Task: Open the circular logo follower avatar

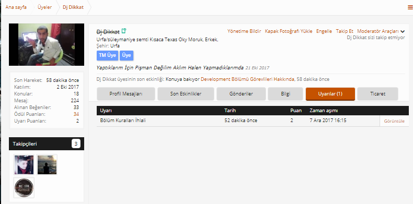Action: (x=24, y=188)
